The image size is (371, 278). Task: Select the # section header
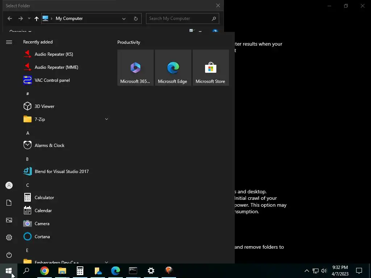pyautogui.click(x=28, y=94)
